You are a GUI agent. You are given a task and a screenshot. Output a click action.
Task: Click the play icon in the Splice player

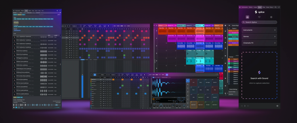(245, 106)
